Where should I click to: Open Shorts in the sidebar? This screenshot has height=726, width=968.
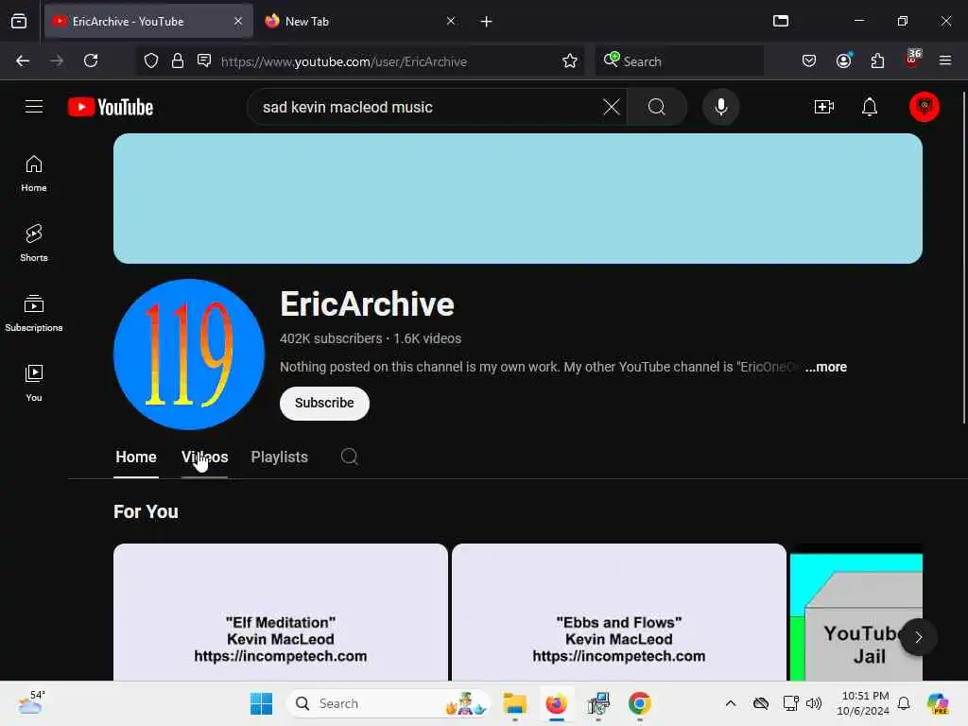(x=34, y=243)
